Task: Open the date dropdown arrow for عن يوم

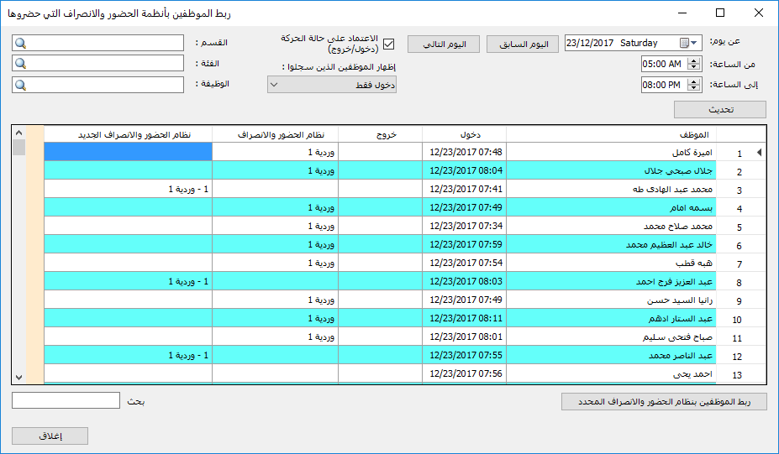Action: coord(694,43)
